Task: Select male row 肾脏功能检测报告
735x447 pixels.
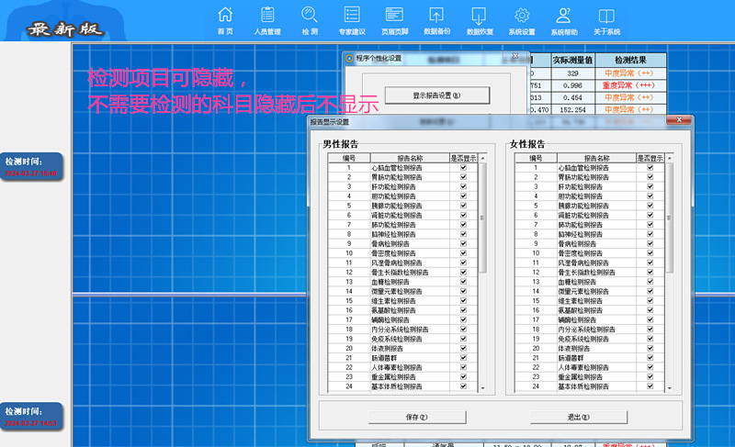Action: click(x=402, y=216)
